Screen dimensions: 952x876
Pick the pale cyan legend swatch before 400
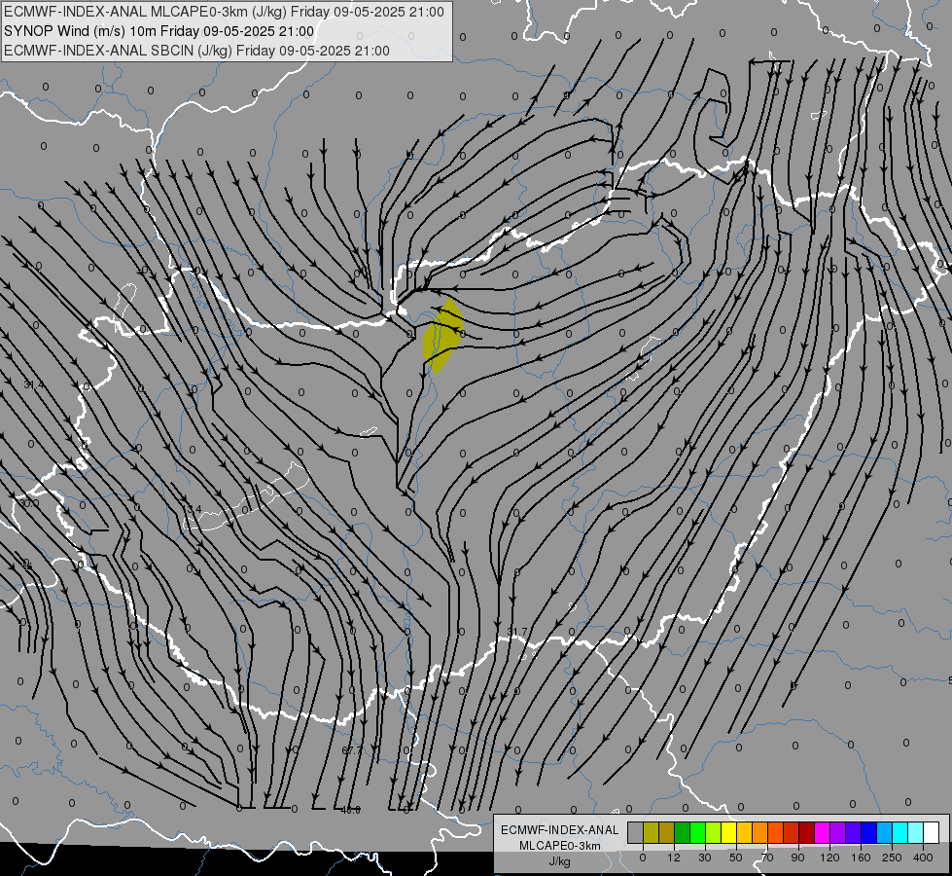[x=916, y=832]
